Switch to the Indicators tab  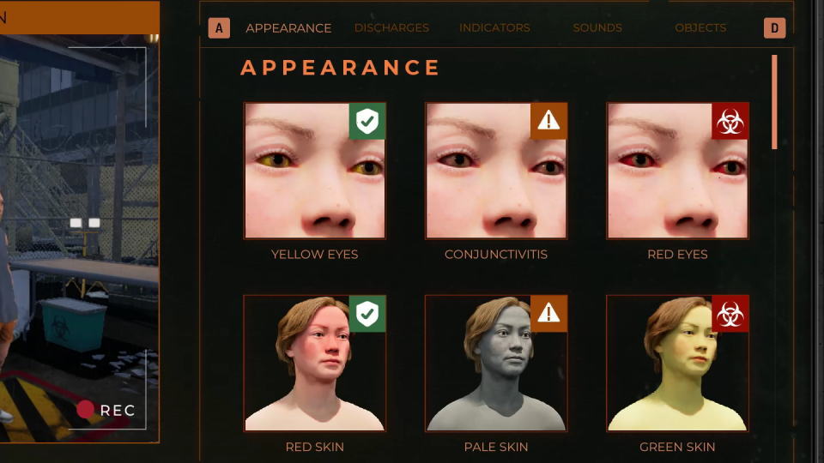(494, 27)
